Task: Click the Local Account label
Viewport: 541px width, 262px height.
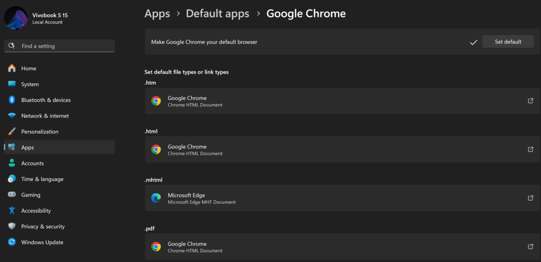Action: point(47,22)
